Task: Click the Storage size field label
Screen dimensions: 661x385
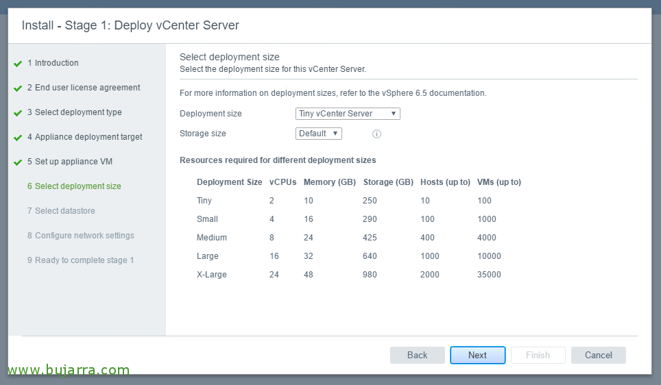Action: pos(203,134)
